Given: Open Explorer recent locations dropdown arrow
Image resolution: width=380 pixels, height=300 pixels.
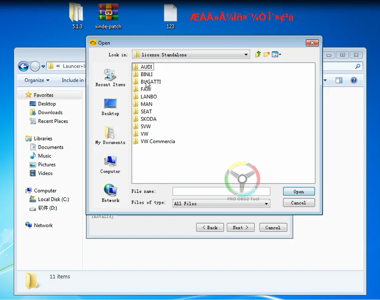Looking at the screenshot, I should (43, 66).
